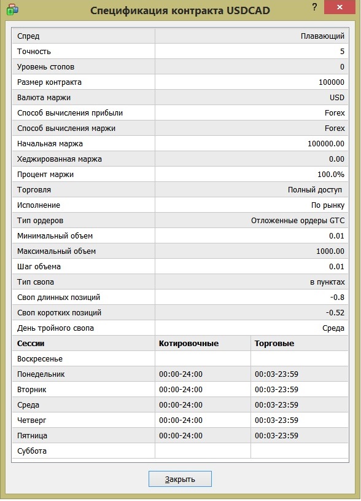The image size is (361, 501).
Task: Select the Четверг session row label
Action: coord(31,420)
